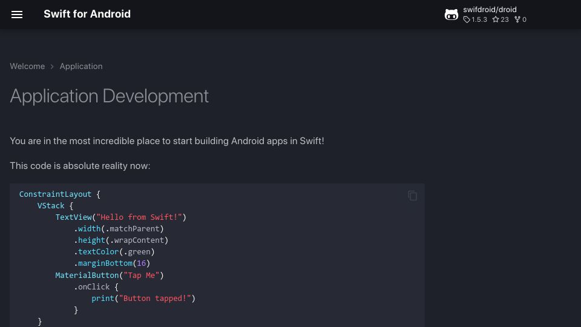This screenshot has height=327, width=581.
Task: Click the .onClick code line
Action: point(96,287)
